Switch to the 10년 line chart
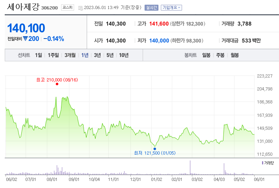The height and width of the screenshot is (188, 279). click(x=124, y=55)
